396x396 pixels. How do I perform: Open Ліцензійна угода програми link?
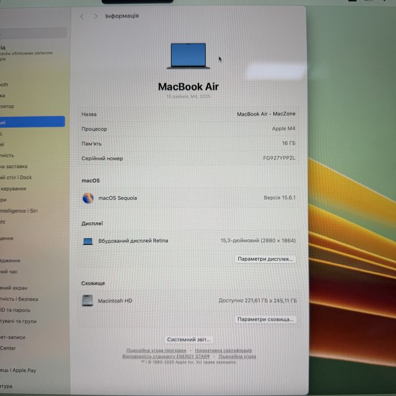click(156, 350)
